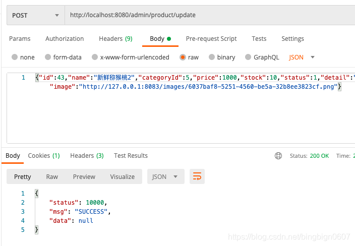Select the raw body radio button

click(183, 57)
